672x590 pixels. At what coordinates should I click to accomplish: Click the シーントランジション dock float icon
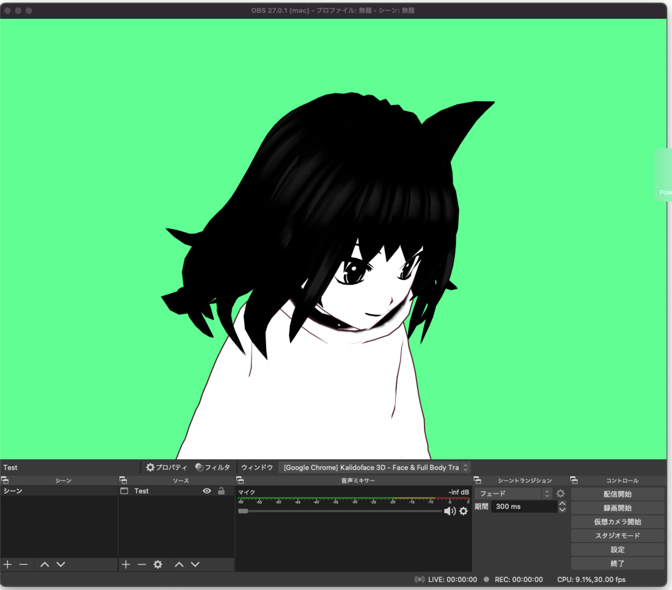pyautogui.click(x=478, y=480)
